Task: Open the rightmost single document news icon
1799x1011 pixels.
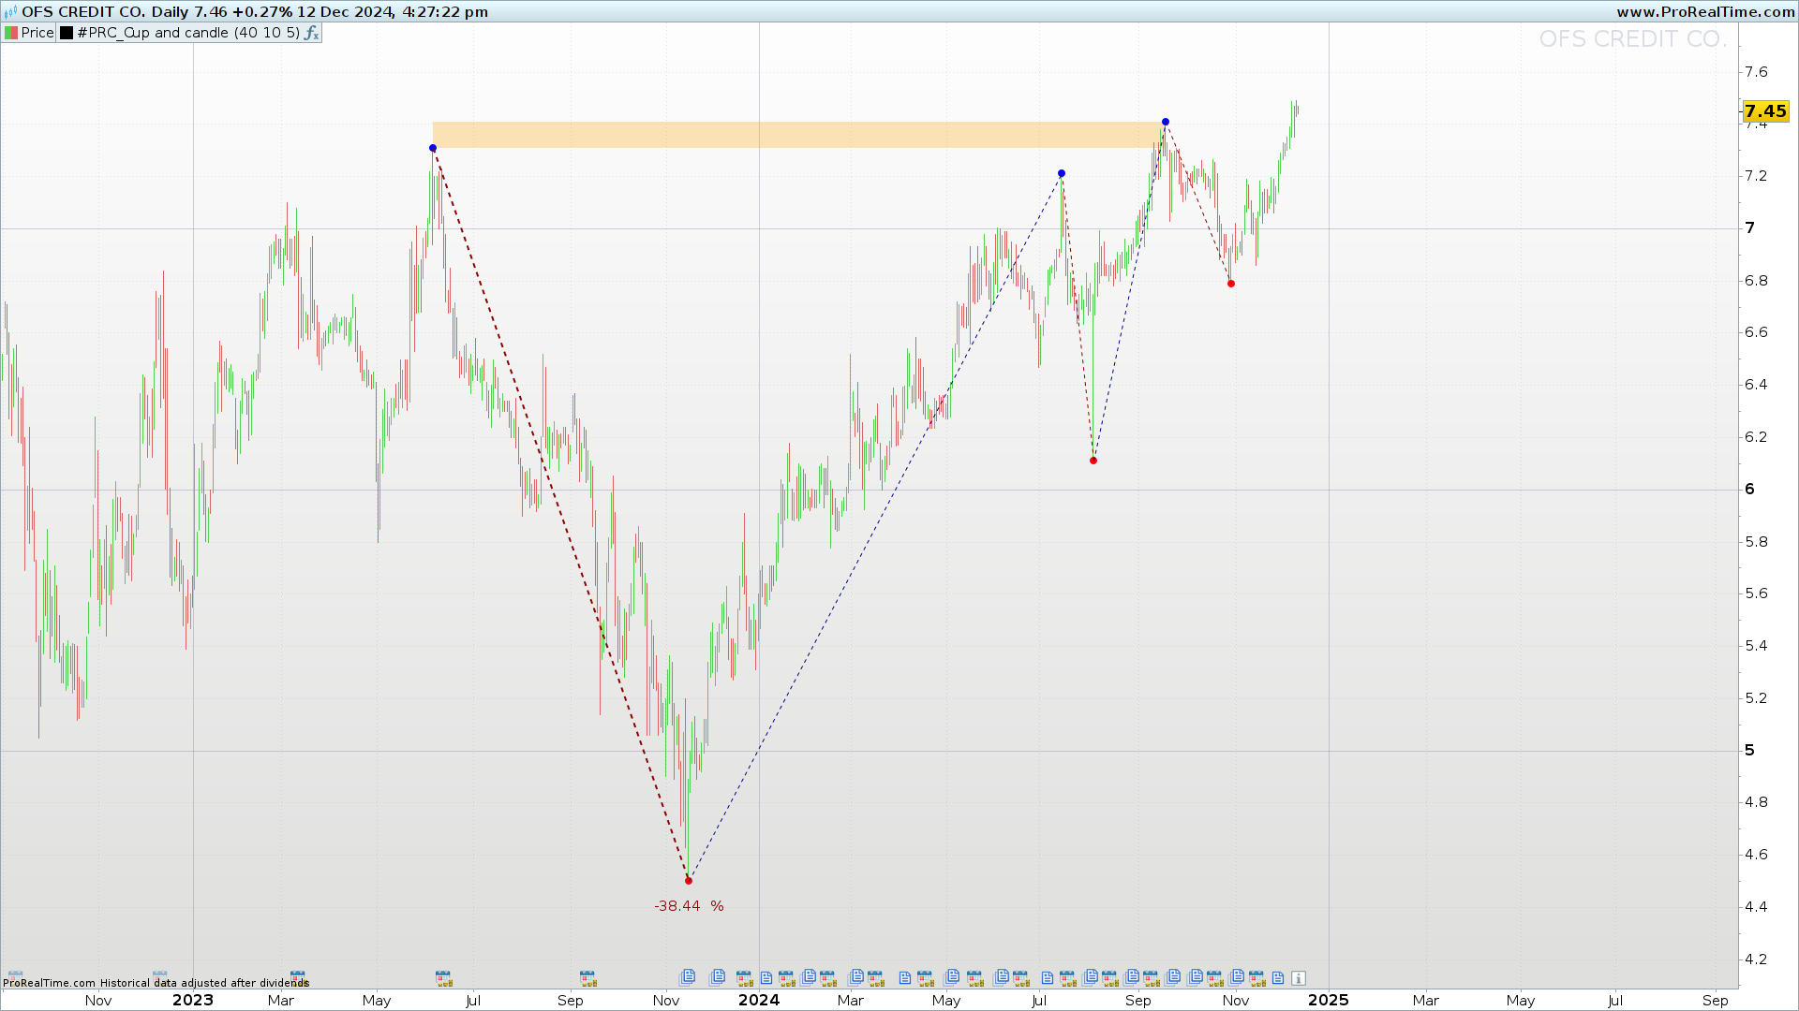Action: [x=1277, y=978]
